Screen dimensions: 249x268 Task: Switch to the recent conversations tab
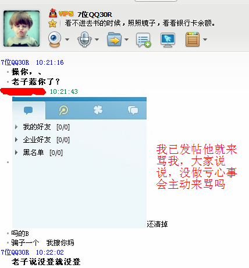tap(133, 110)
